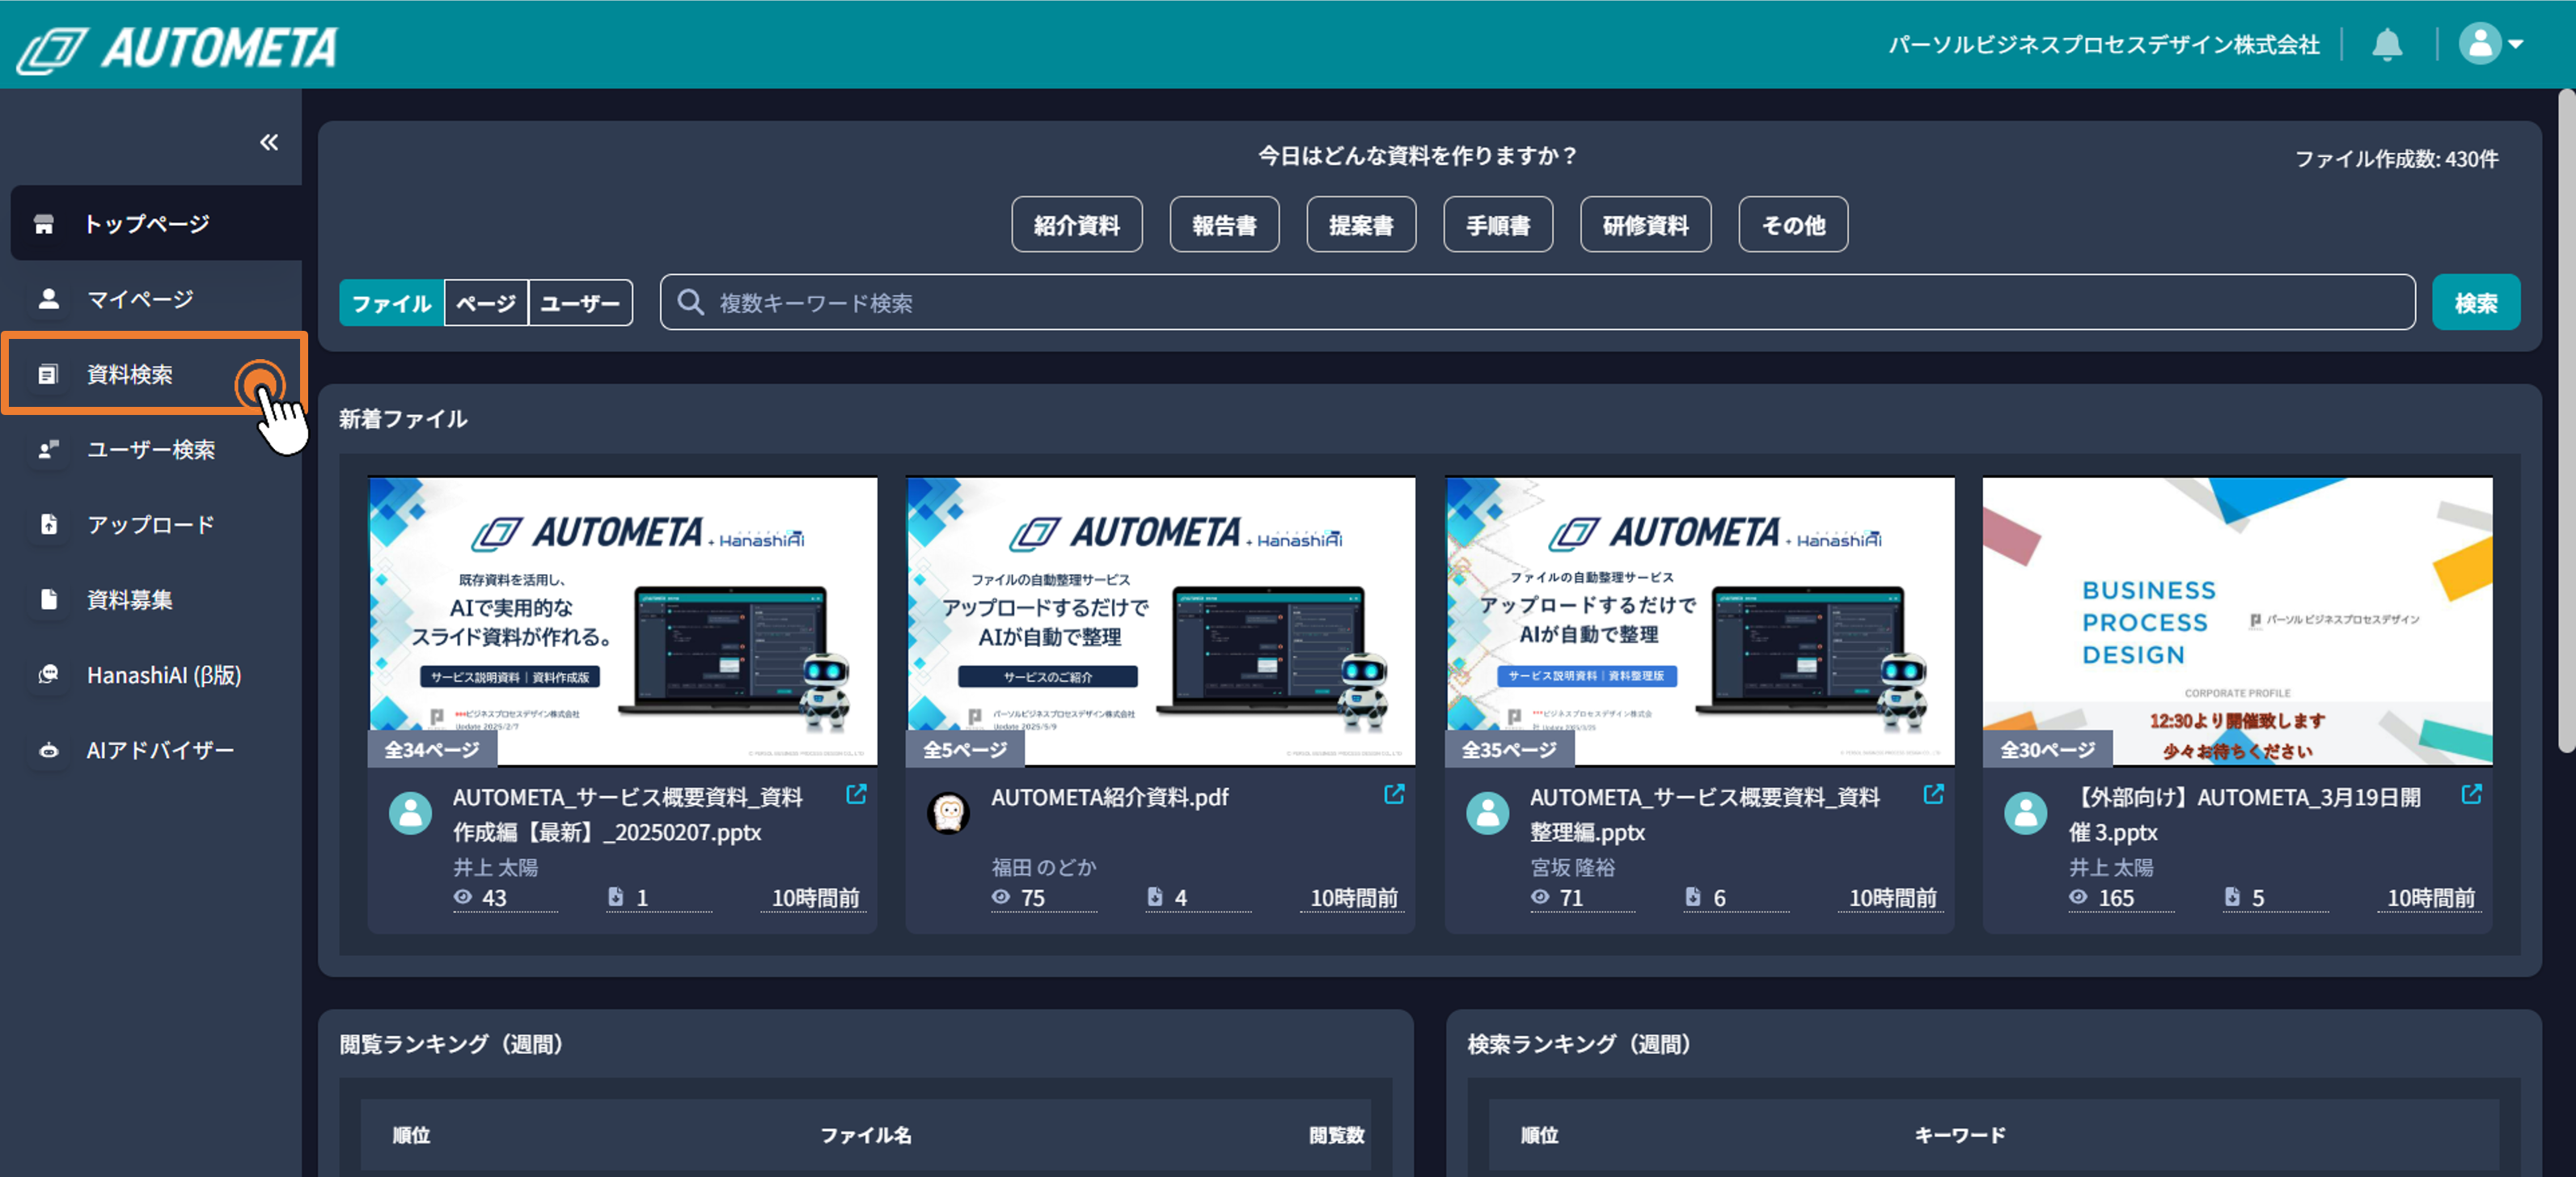Click the AIアドバイザー robot icon
The width and height of the screenshot is (2576, 1177).
(x=48, y=750)
